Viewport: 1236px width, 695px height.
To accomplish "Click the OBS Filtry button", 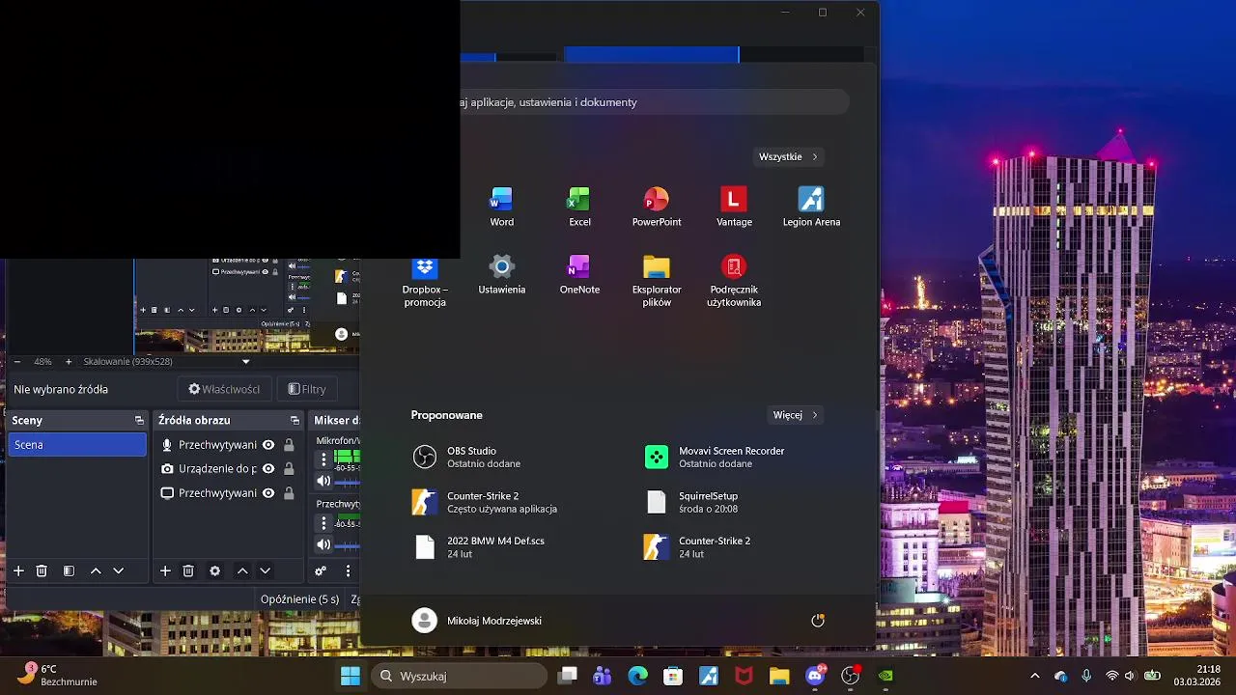I will (x=307, y=389).
